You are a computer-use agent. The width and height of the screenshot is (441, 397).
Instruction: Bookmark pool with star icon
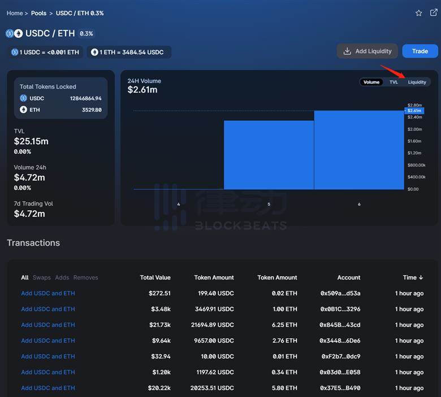click(x=419, y=13)
